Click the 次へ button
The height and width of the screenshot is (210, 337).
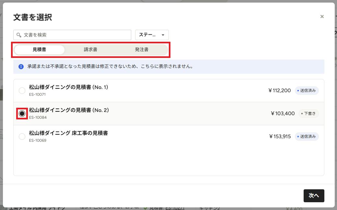click(x=314, y=196)
